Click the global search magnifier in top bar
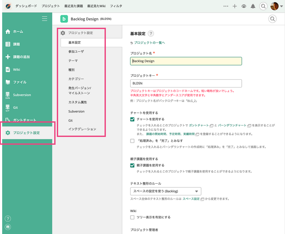Image resolution: width=285 pixels, height=234 pixels. click(263, 6)
